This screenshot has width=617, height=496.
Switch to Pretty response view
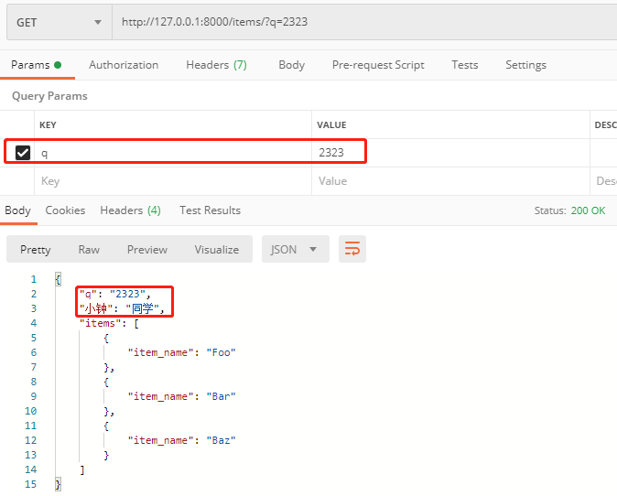[36, 250]
